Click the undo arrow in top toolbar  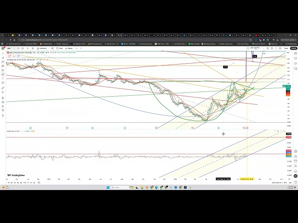pos(76,48)
